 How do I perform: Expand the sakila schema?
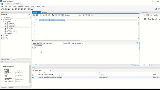tap(2, 35)
